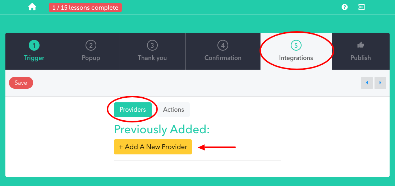Click Add A New Provider button
This screenshot has width=395, height=186.
pyautogui.click(x=153, y=147)
